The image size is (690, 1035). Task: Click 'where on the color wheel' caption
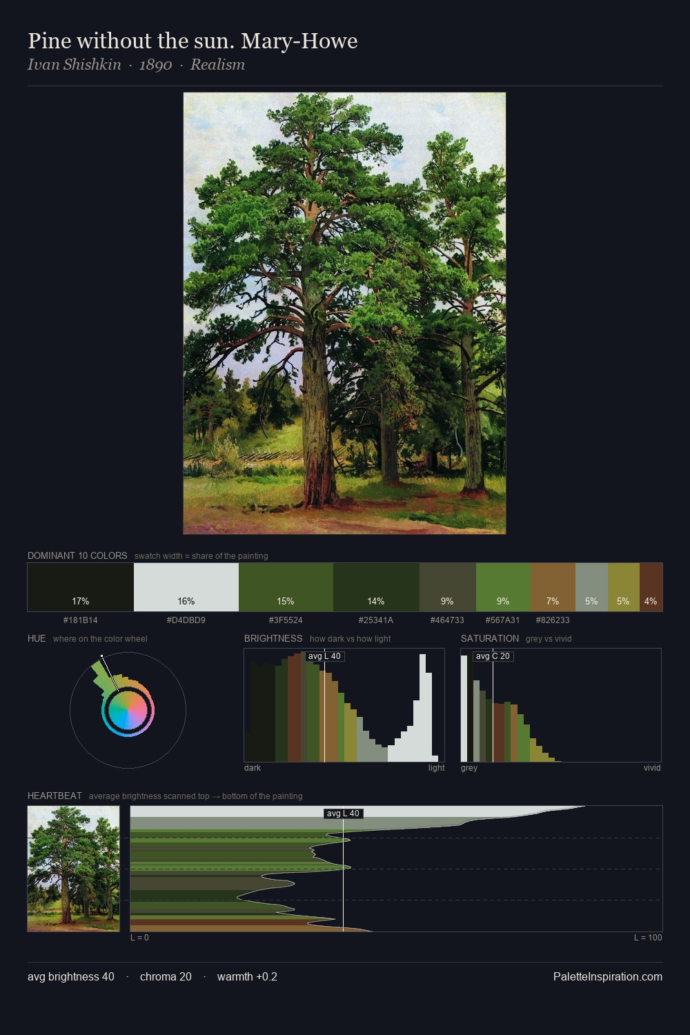click(100, 639)
